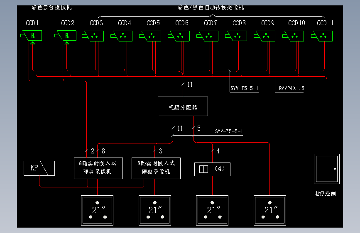Image resolution: width=360 pixels, height=233 pixels.
Task: Click the 彩色/黑白自动转换摄像机 heading text
Action: point(211,7)
